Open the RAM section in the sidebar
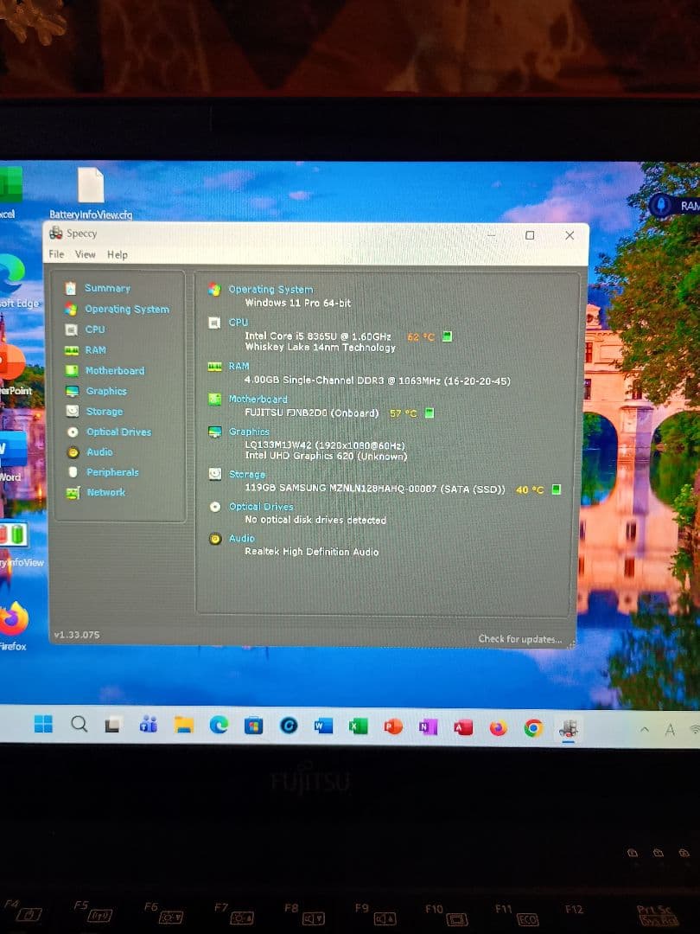Screen dimensions: 700x934 (x=95, y=350)
